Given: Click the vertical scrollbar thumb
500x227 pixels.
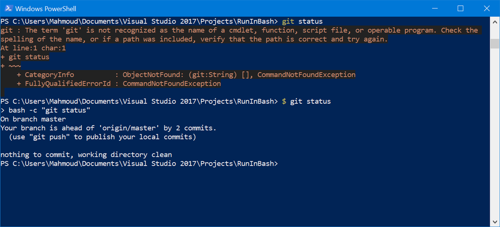Looking at the screenshot, I should tap(495, 43).
